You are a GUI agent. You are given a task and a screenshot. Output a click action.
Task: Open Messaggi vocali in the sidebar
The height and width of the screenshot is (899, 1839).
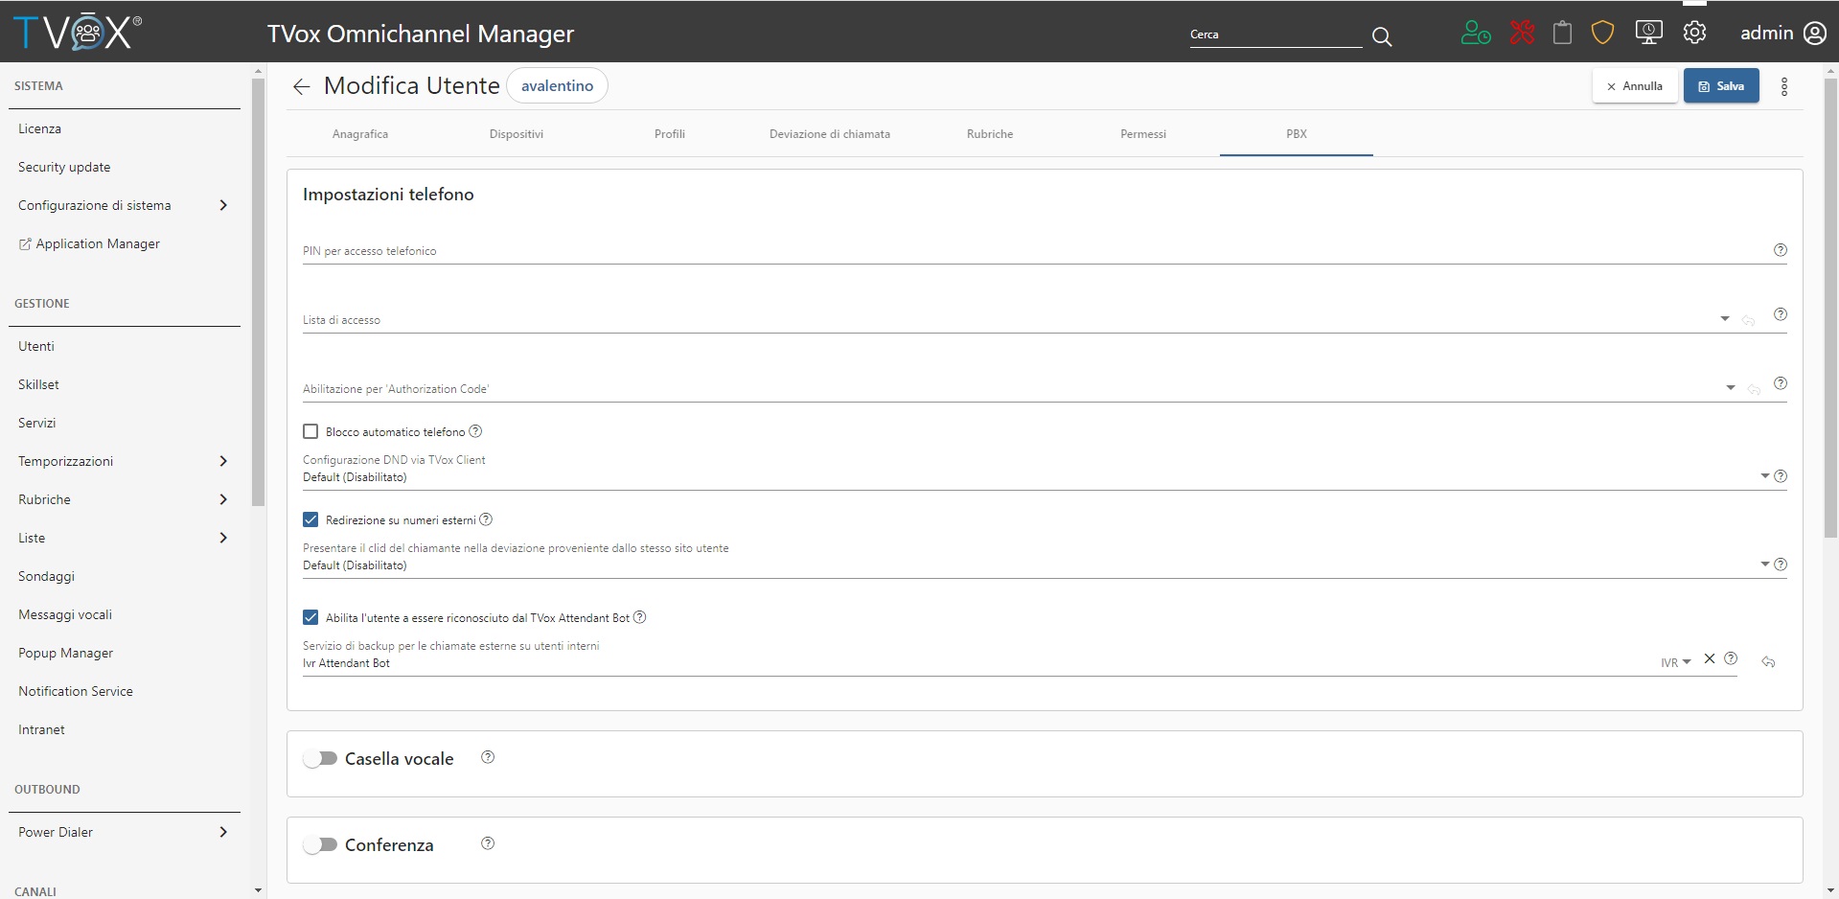65,614
